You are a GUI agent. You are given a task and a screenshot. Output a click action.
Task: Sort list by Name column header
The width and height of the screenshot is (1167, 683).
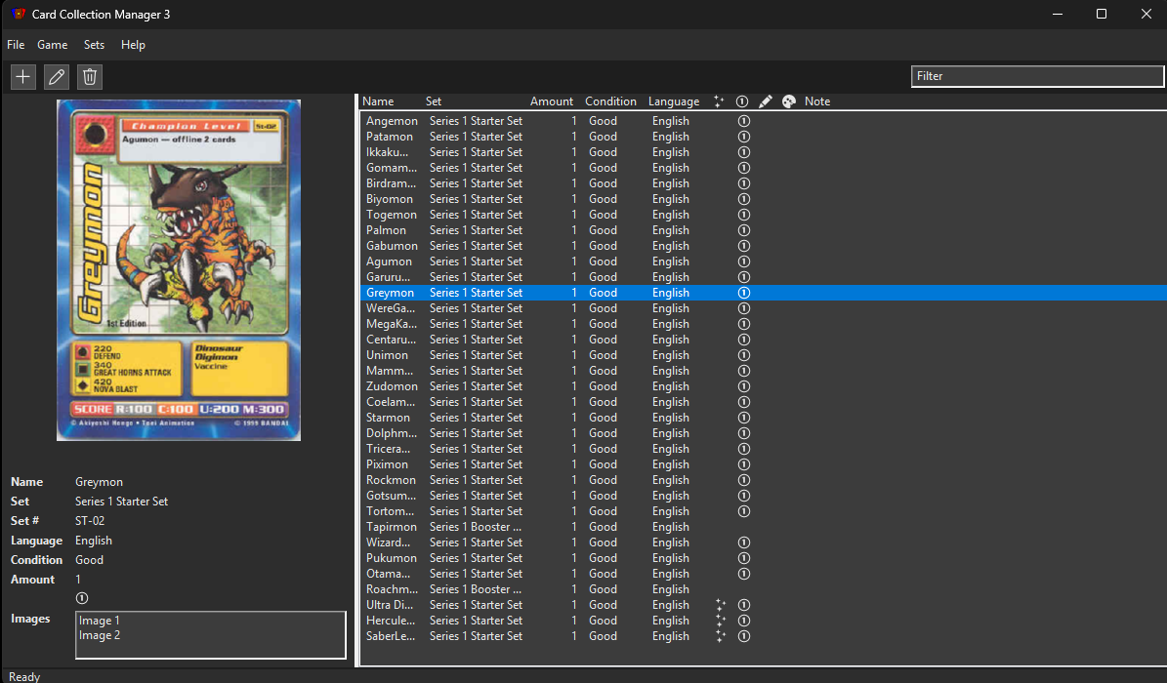point(378,101)
